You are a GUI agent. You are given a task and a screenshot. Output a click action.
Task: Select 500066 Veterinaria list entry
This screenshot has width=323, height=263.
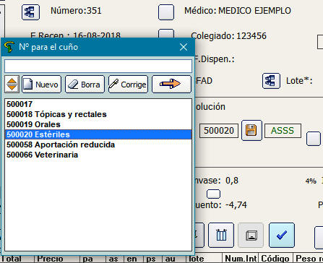(x=98, y=155)
